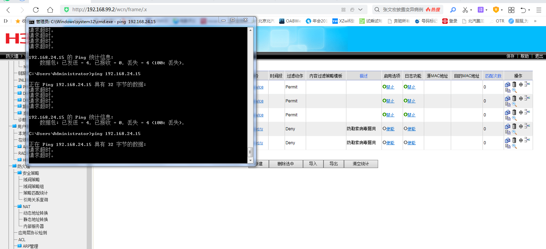This screenshot has height=249, width=546.
Task: Move the first Deny rule
Action: click(521, 126)
